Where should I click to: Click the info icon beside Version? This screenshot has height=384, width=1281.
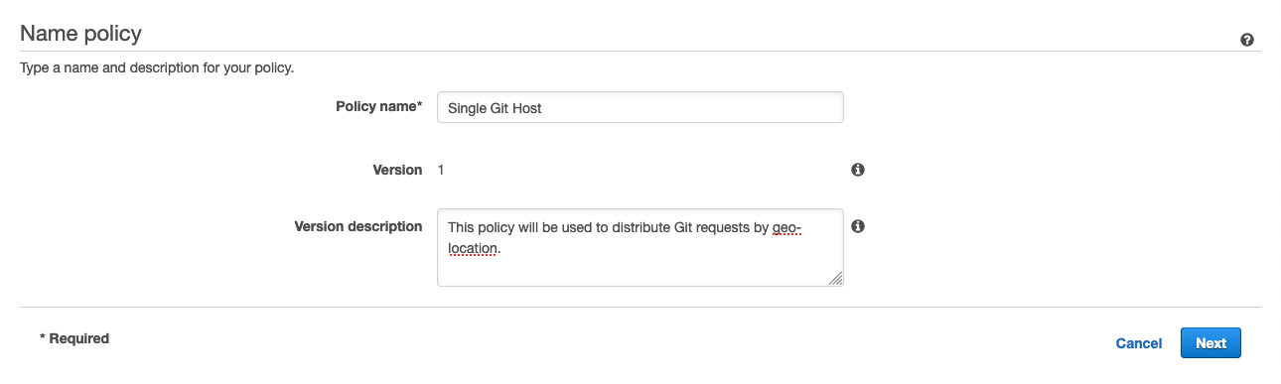(858, 170)
